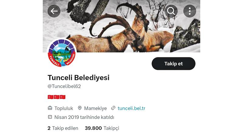The width and height of the screenshot is (243, 137).
Task: Open the tunceli.bel.tr website link
Action: point(132,108)
